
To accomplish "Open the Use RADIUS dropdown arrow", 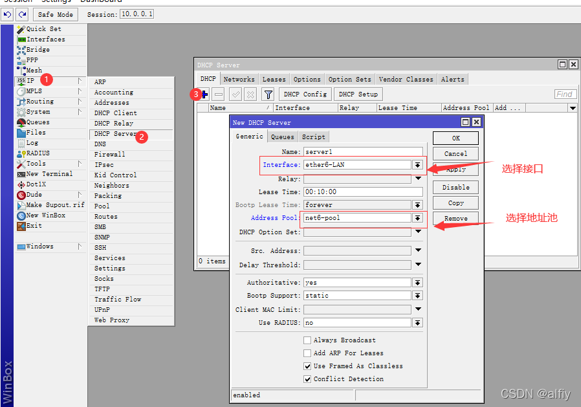I will click(417, 323).
